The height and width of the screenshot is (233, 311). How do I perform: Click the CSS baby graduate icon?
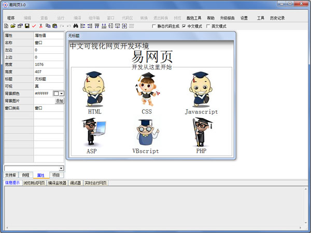(148, 89)
